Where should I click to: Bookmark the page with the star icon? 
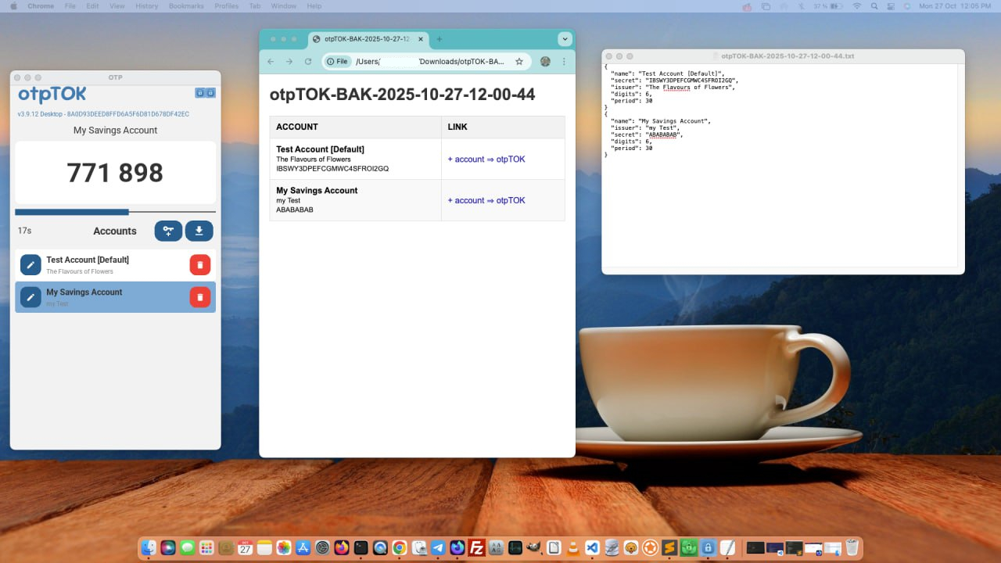click(519, 61)
